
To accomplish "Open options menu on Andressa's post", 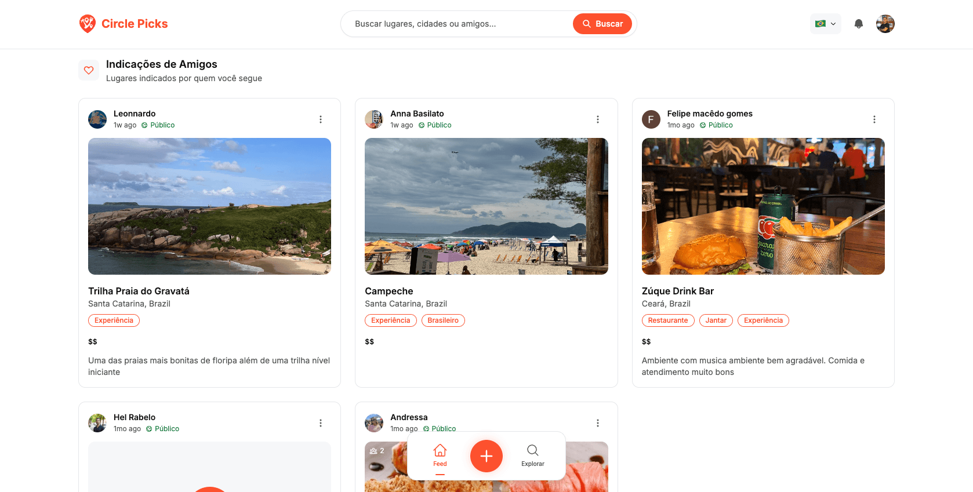I will tap(598, 423).
